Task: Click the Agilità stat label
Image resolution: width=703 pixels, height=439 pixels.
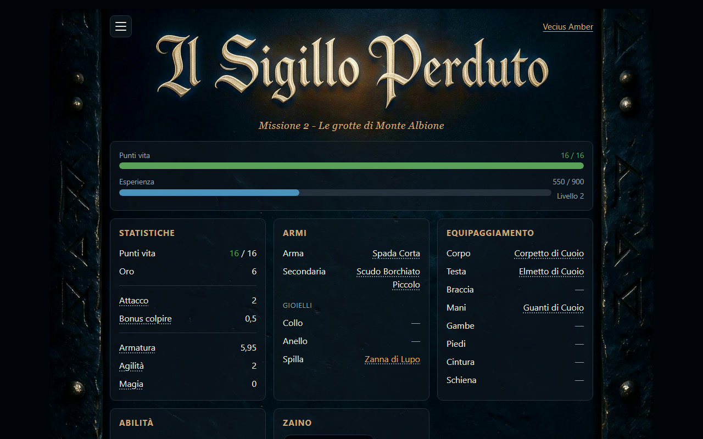Action: [x=131, y=366]
